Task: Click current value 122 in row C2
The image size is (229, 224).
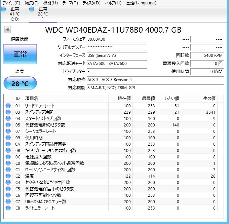Action: click(x=127, y=176)
